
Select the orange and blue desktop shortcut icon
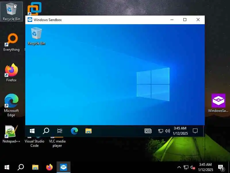(34, 9)
